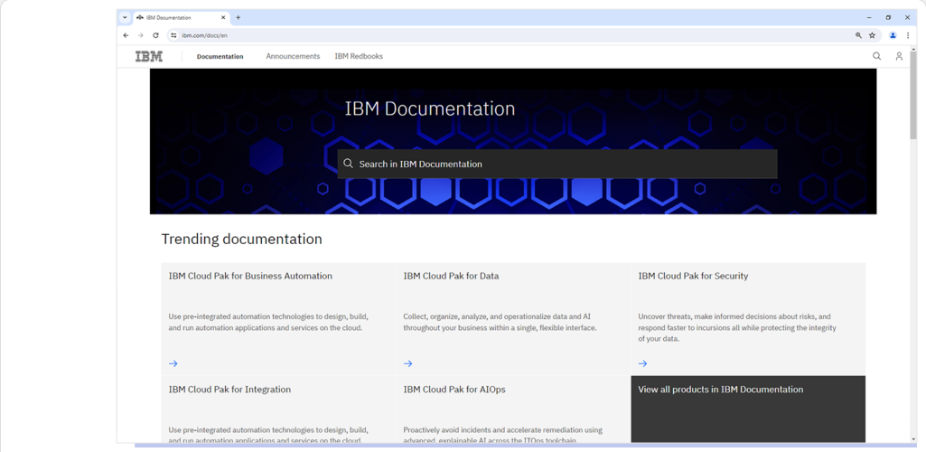The image size is (926, 452).
Task: Open the Chrome three-dot menu
Action: point(908,35)
